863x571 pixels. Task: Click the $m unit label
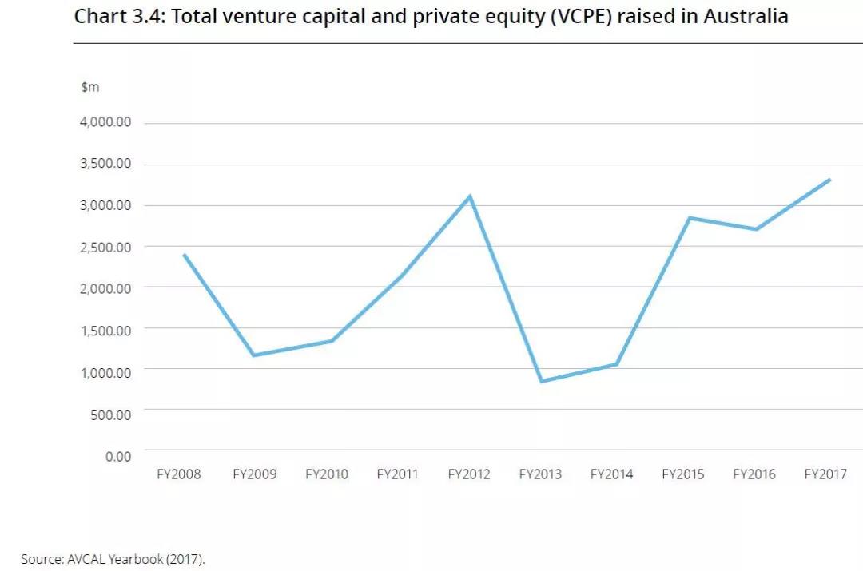click(x=89, y=87)
